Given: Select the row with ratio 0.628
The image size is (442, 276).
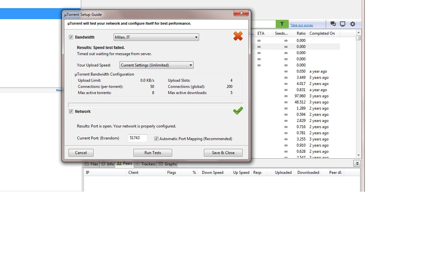Looking at the screenshot, I should tap(295, 151).
